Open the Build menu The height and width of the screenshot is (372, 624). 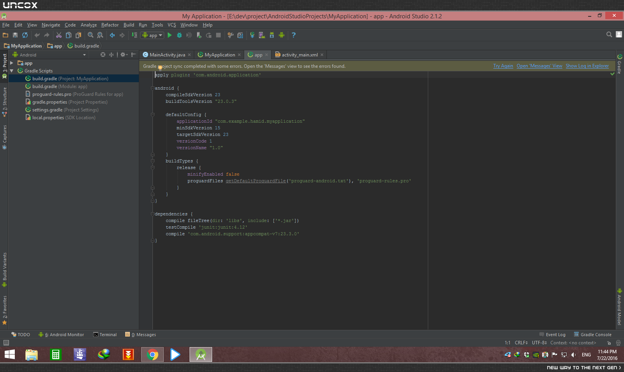pyautogui.click(x=129, y=25)
